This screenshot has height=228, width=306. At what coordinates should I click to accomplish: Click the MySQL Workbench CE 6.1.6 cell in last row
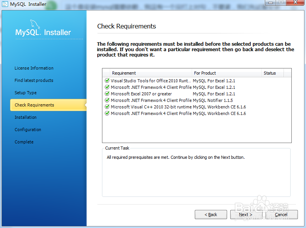[x=219, y=113]
